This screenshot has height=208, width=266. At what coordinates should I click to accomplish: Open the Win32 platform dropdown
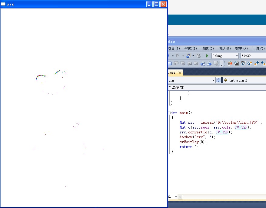[x=253, y=56]
